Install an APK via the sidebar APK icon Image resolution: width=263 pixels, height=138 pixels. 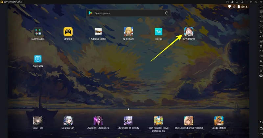point(261,41)
